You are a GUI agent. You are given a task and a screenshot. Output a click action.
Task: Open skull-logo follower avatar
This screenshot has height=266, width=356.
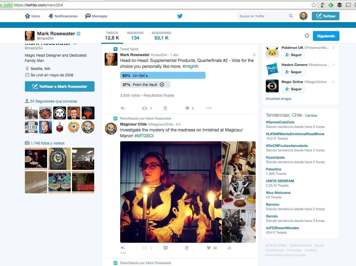pyautogui.click(x=60, y=113)
